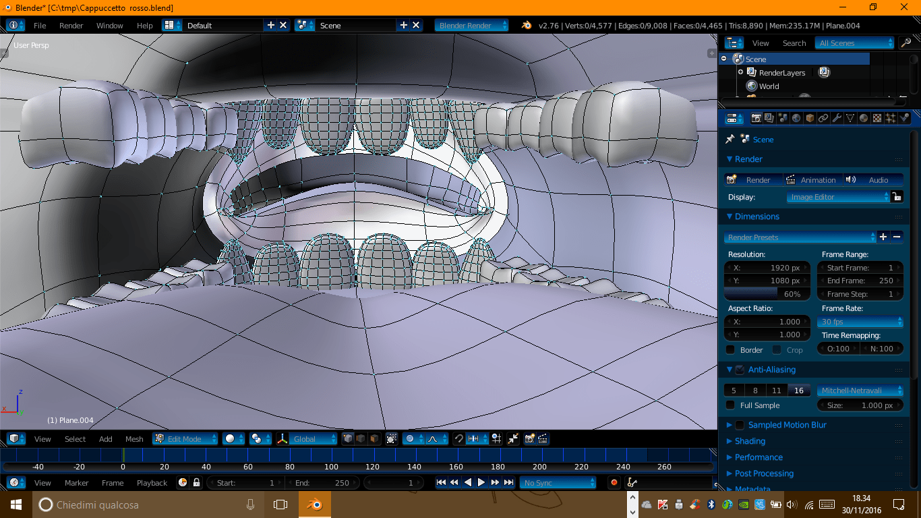Open the Constraints properties chain icon
Image resolution: width=921 pixels, height=518 pixels.
click(x=823, y=118)
